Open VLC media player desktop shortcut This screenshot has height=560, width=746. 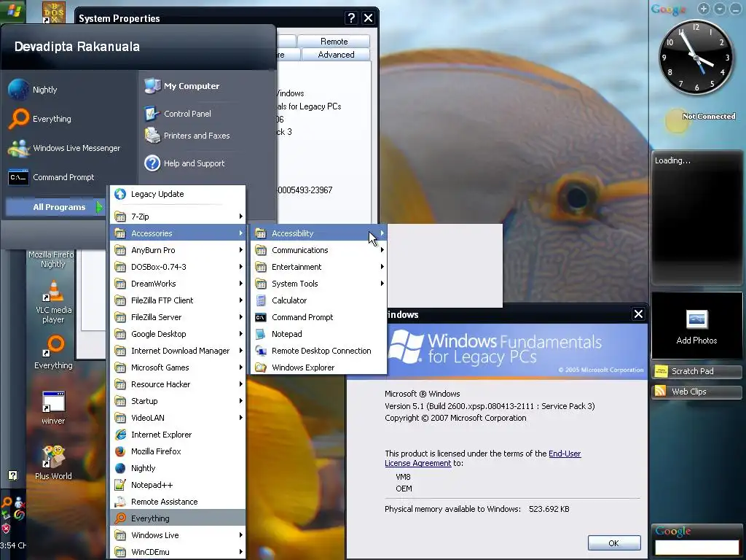coord(53,301)
